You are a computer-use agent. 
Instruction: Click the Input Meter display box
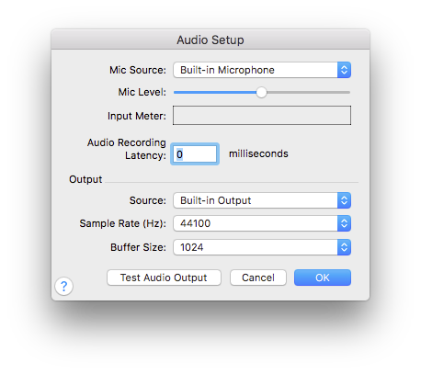pos(262,116)
